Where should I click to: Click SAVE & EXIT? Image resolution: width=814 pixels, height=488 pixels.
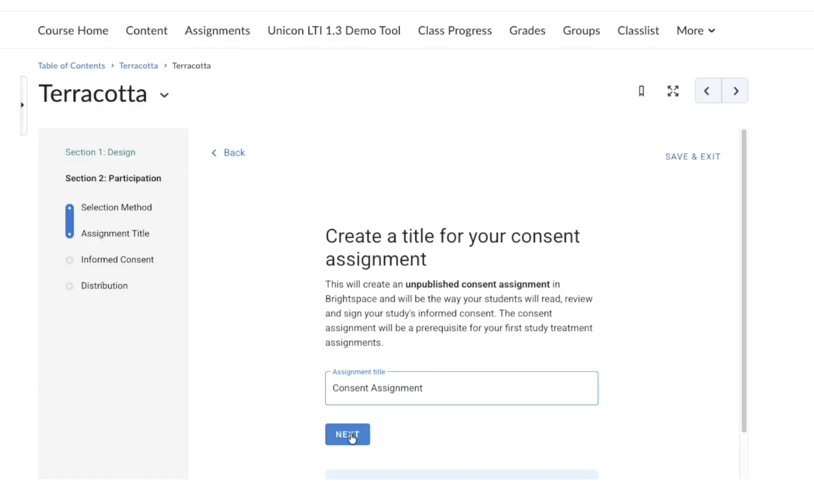(x=693, y=157)
